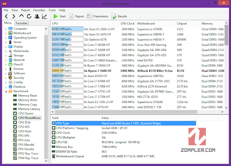The image size is (231, 166).
Task: Open the user profile toolbar icon
Action: [x=37, y=16]
